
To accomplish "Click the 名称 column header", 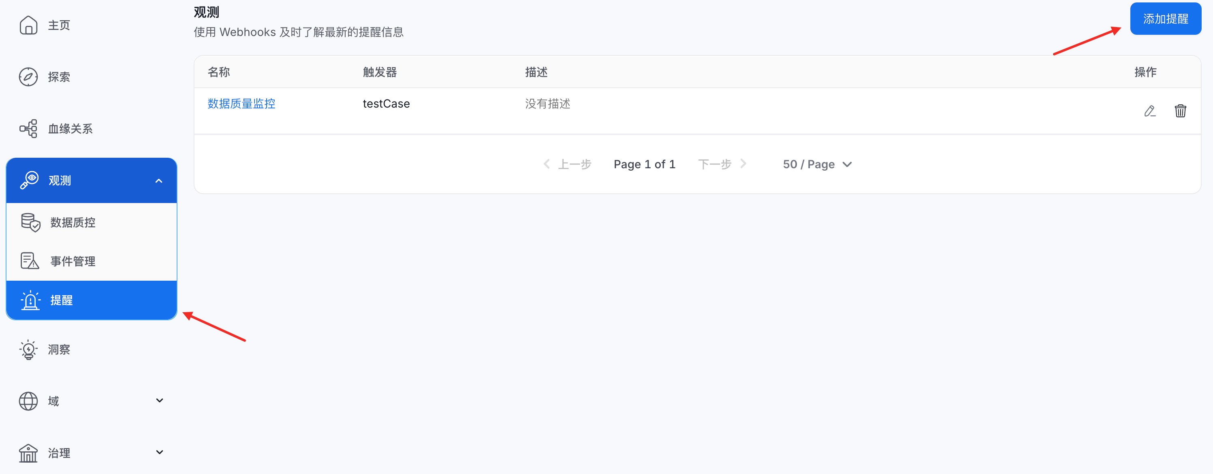I will click(x=218, y=72).
